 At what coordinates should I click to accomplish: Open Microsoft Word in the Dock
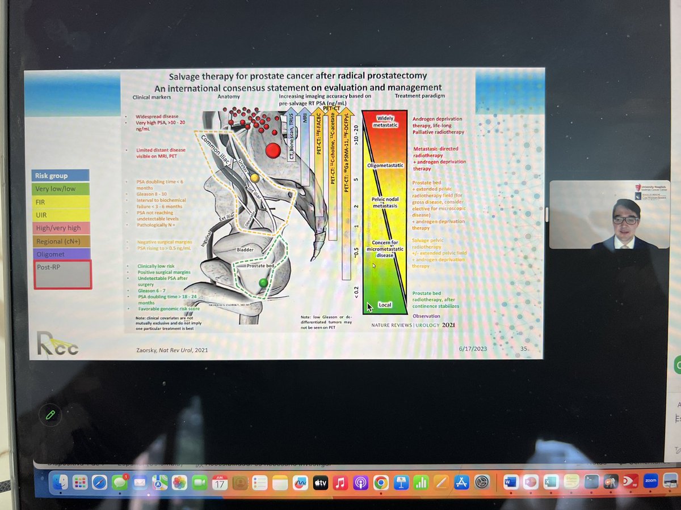[511, 481]
